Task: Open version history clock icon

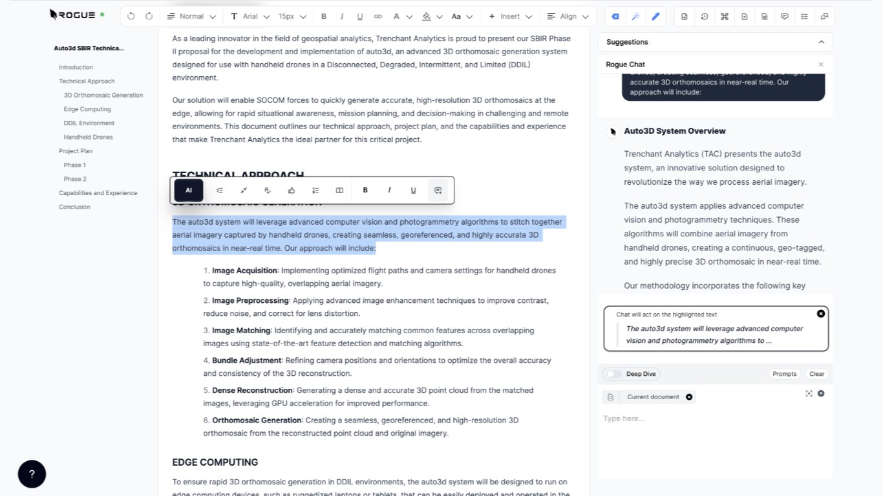Action: (705, 16)
